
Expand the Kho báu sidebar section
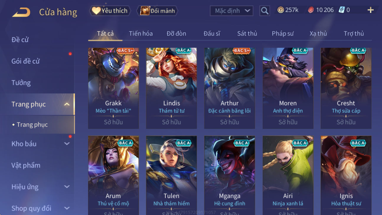click(67, 144)
